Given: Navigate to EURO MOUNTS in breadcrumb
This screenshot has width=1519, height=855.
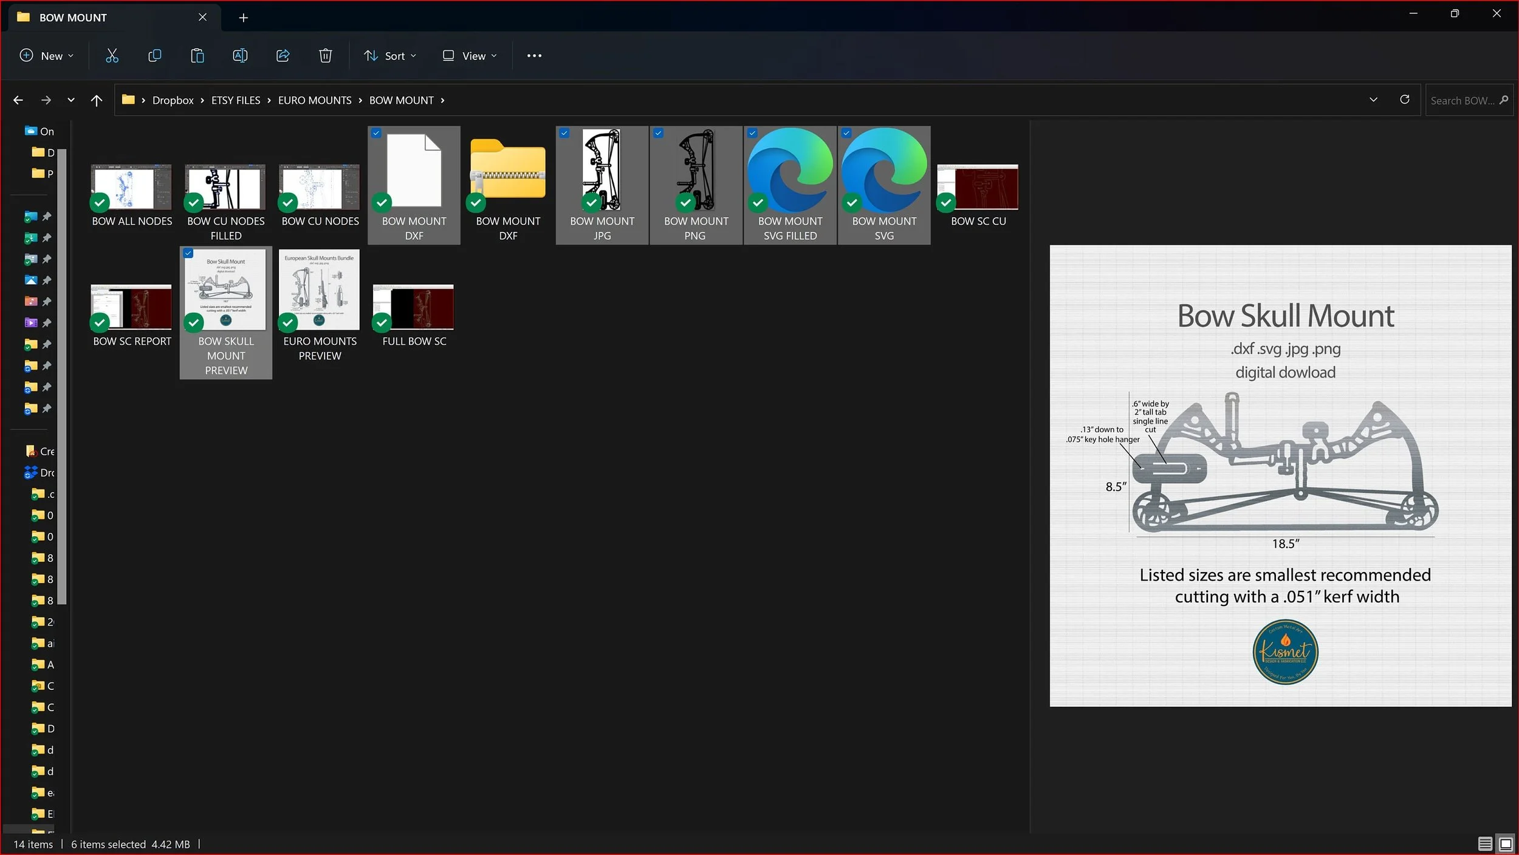Looking at the screenshot, I should (314, 100).
